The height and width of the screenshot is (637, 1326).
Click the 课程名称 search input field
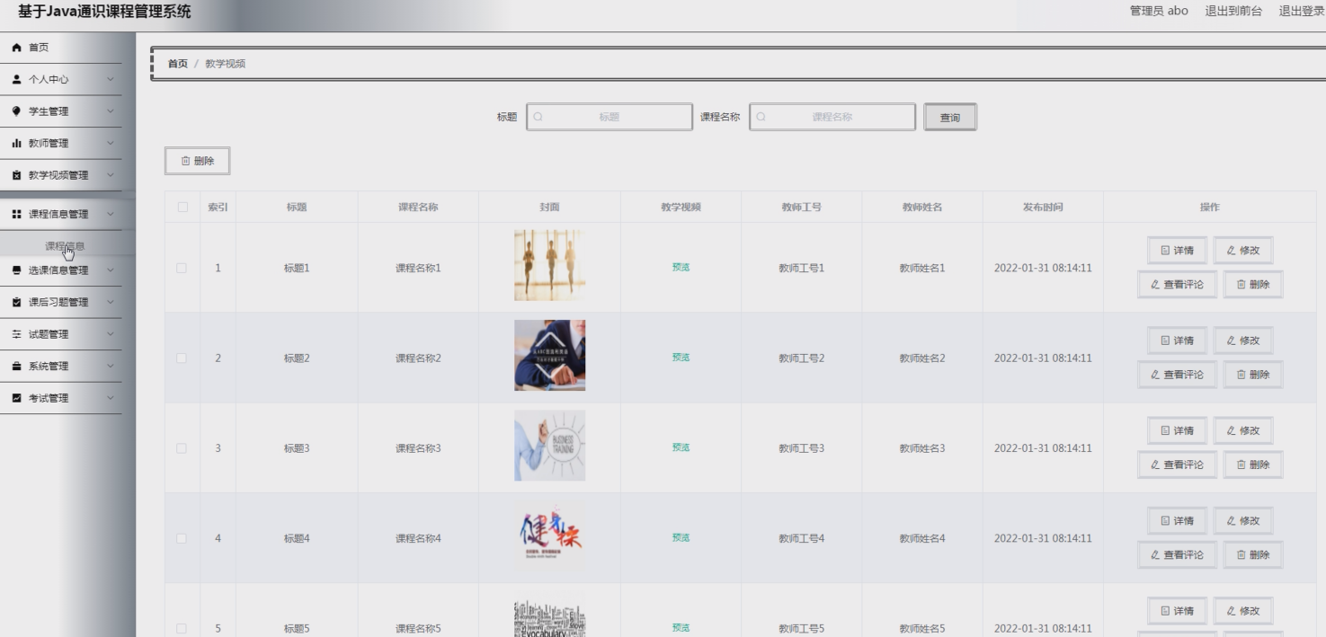pos(832,117)
